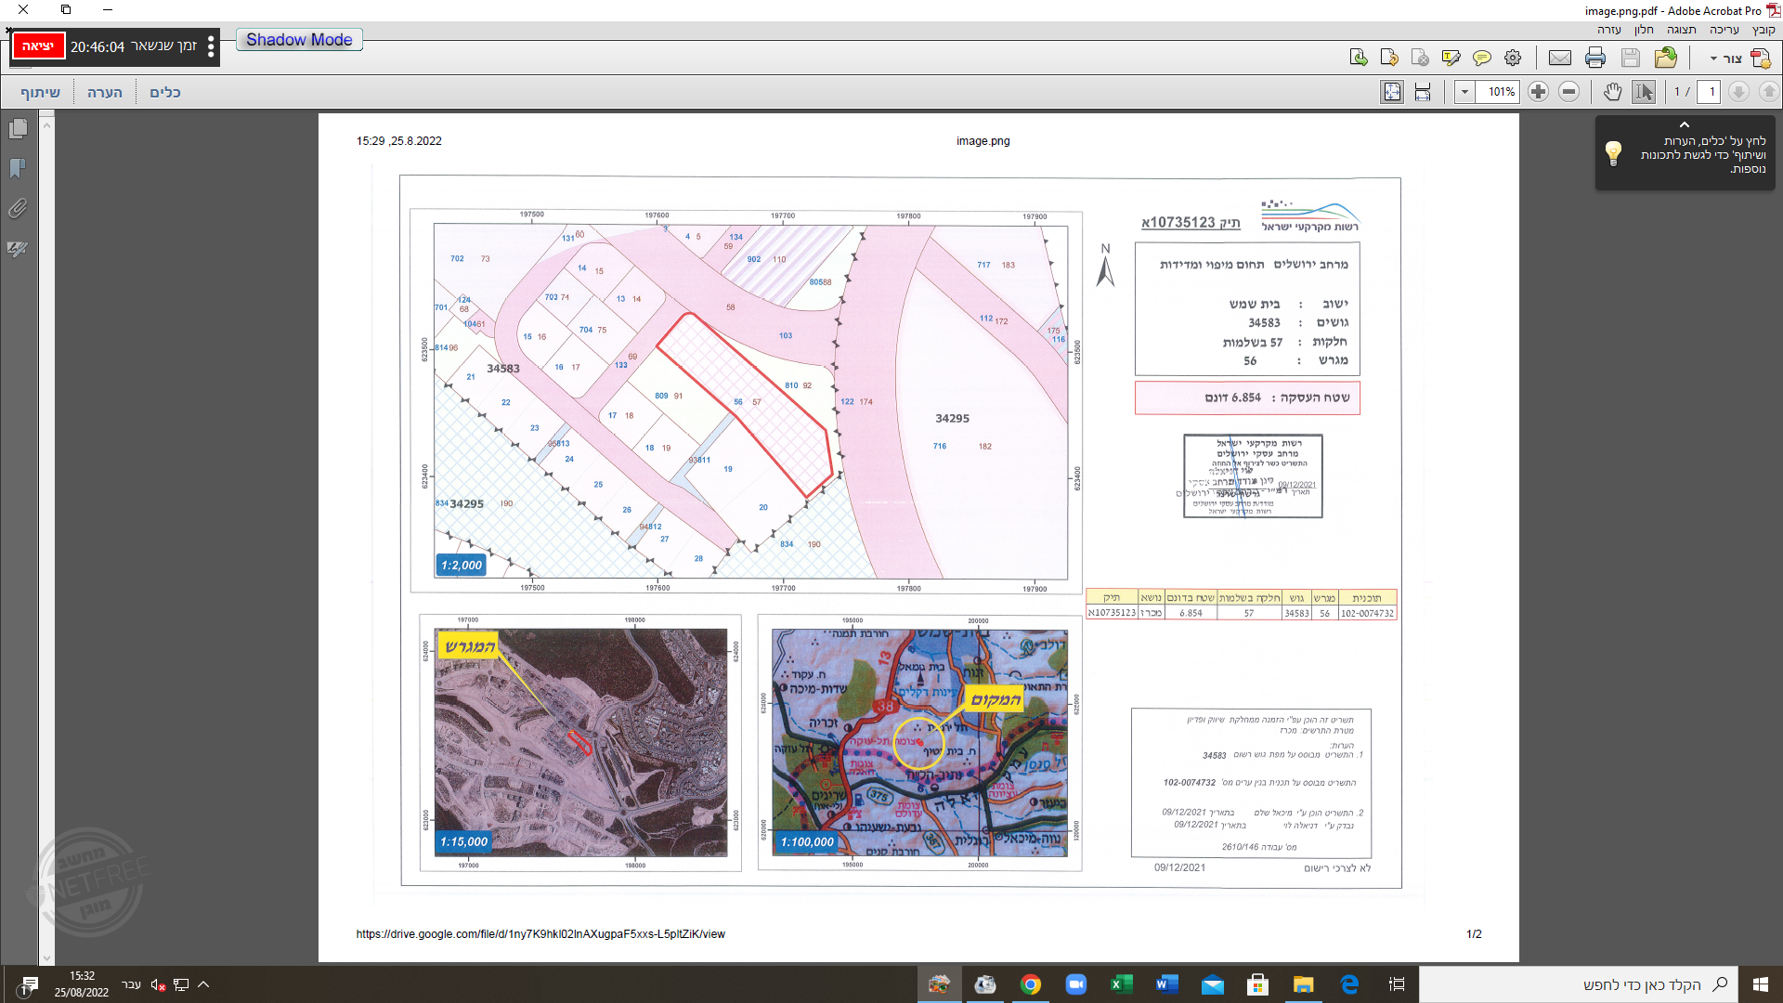Collapse the tip popup with up chevron
This screenshot has width=1783, height=1003.
[x=1684, y=124]
